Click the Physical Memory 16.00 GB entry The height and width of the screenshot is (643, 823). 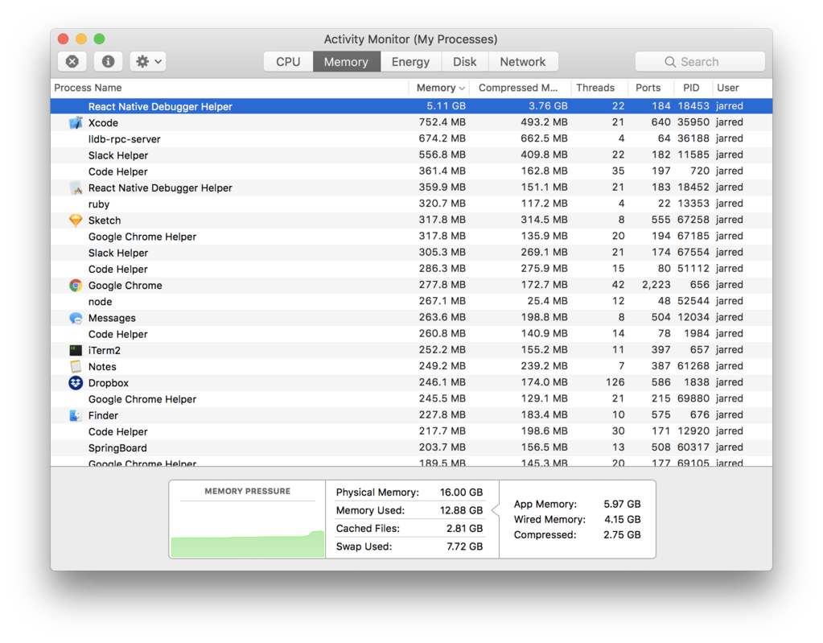(x=409, y=493)
